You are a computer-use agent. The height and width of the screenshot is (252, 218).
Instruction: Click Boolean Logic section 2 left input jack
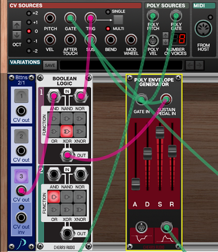click(x=53, y=174)
